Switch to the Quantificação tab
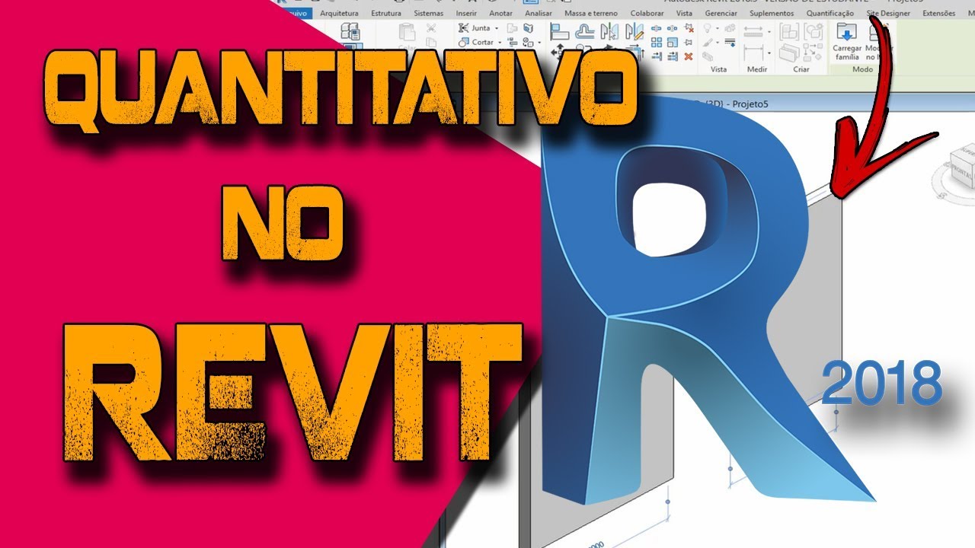This screenshot has height=548, width=975. [x=830, y=13]
